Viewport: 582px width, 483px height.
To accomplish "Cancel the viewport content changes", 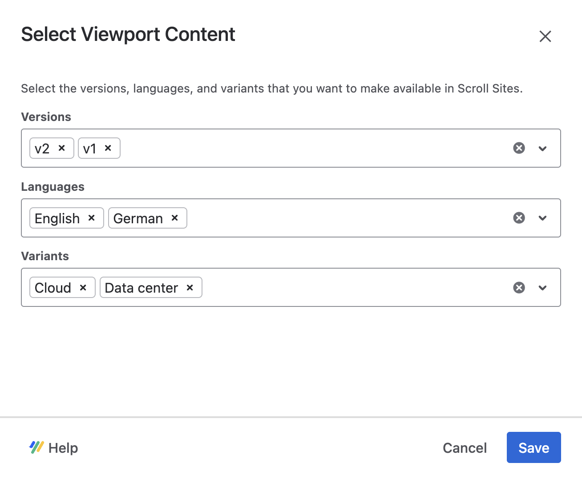I will tap(465, 447).
